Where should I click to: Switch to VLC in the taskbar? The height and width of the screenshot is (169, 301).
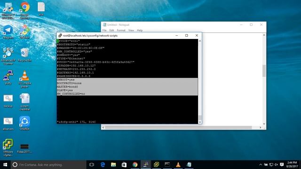[x=178, y=165]
